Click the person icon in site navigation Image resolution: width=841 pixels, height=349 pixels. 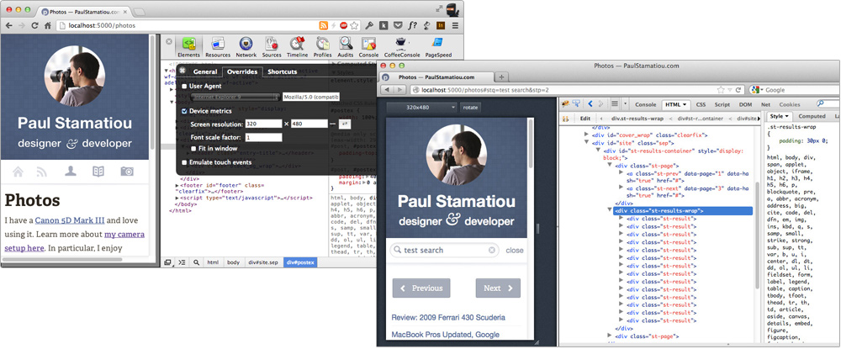coord(71,171)
